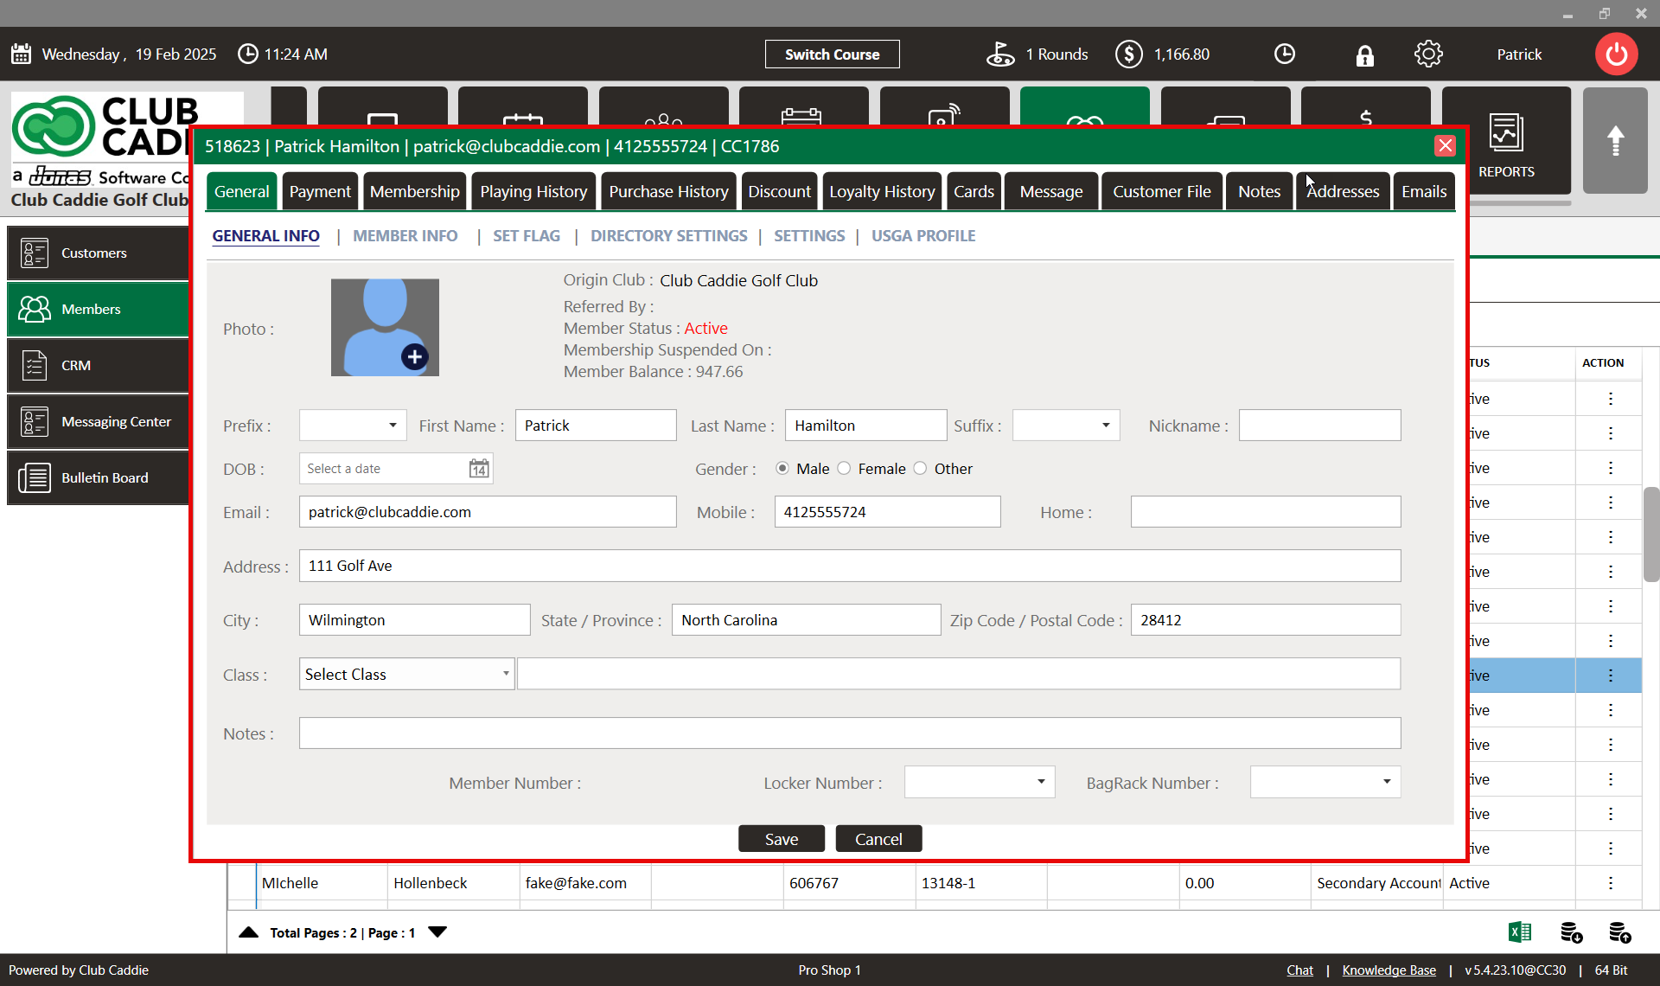Switch to the Purchase History tab

click(668, 191)
